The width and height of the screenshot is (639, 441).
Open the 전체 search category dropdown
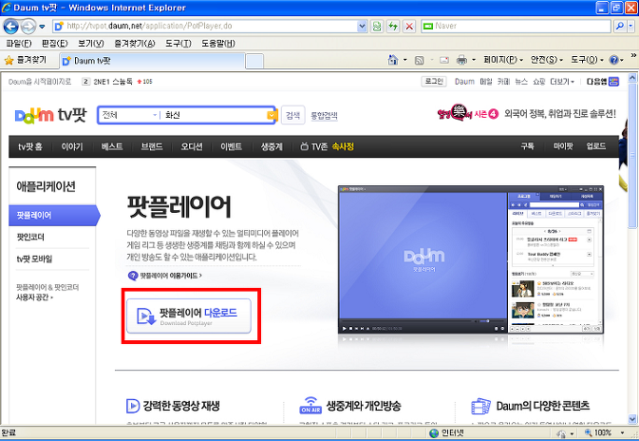[129, 115]
